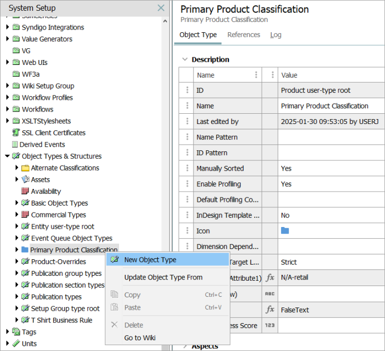Image resolution: width=385 pixels, height=351 pixels.
Task: Click the Alternate Classifications folder icon
Action: [x=25, y=168]
